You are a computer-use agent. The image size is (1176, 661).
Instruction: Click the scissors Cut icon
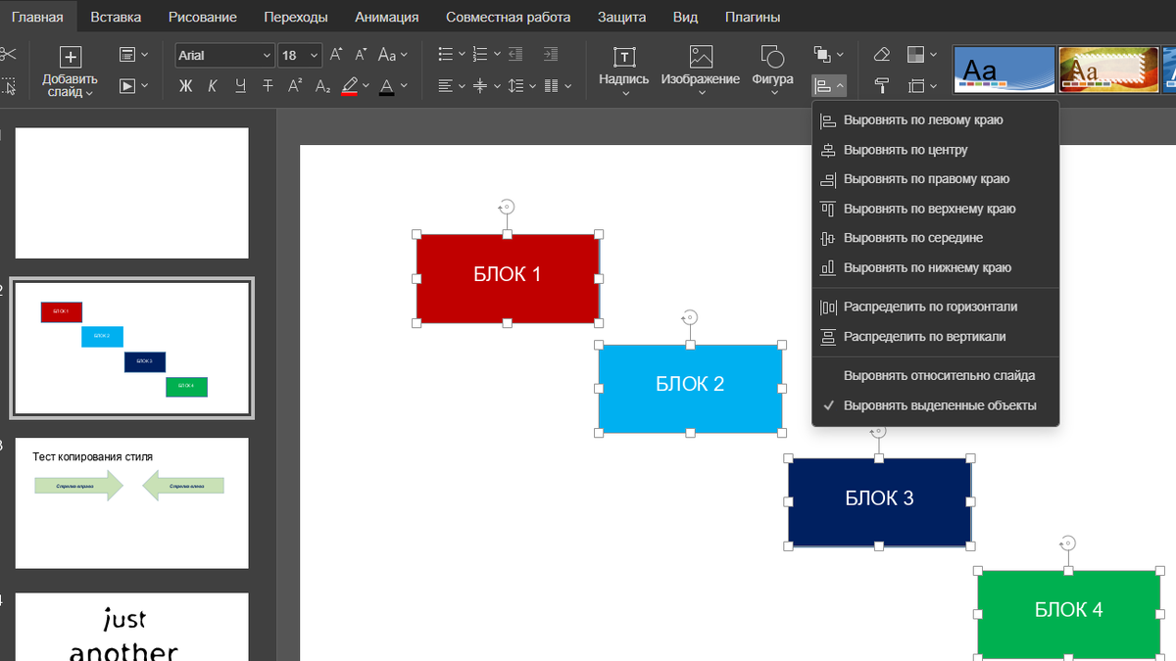point(8,55)
